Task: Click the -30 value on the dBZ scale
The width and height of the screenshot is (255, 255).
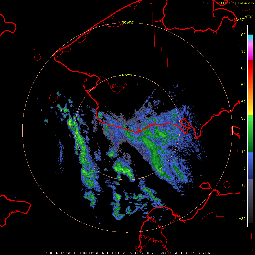Action: click(242, 219)
